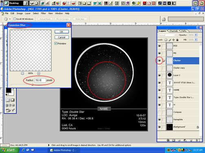Open the Layers panel flyout menu arrow
Viewport: 205px width, 153px height.
[201, 31]
